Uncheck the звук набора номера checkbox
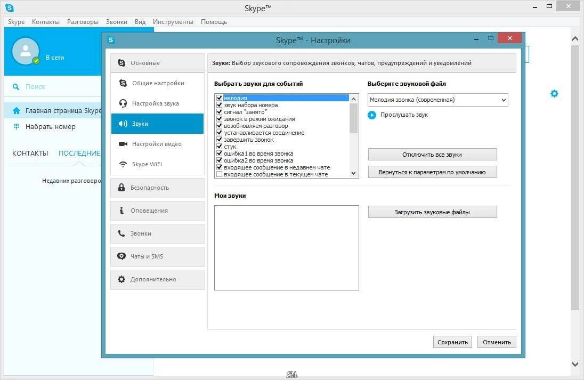The width and height of the screenshot is (584, 380). coord(220,105)
